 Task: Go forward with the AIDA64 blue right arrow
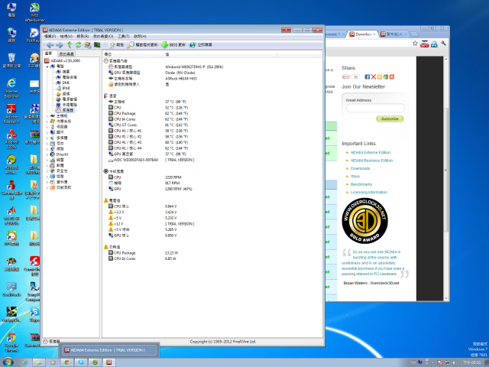[x=60, y=45]
